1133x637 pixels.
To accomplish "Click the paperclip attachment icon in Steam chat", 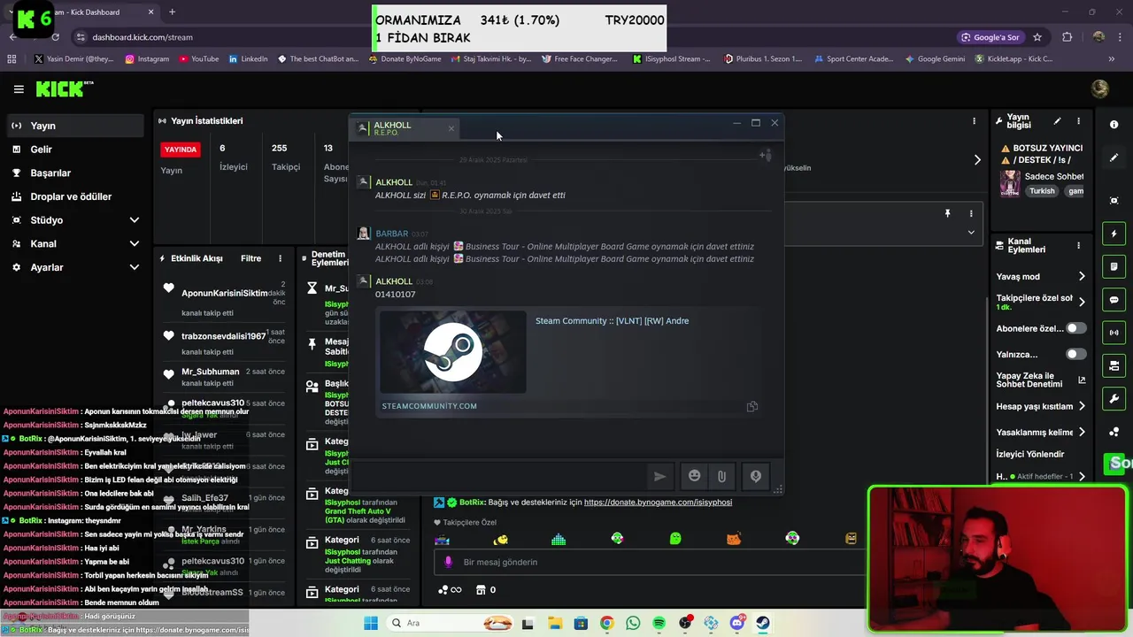I will point(721,477).
